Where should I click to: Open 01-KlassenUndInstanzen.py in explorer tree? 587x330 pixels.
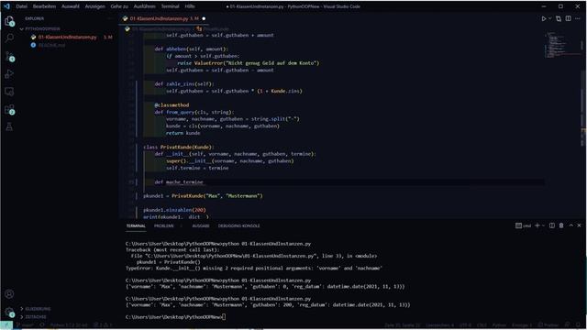click(x=67, y=37)
